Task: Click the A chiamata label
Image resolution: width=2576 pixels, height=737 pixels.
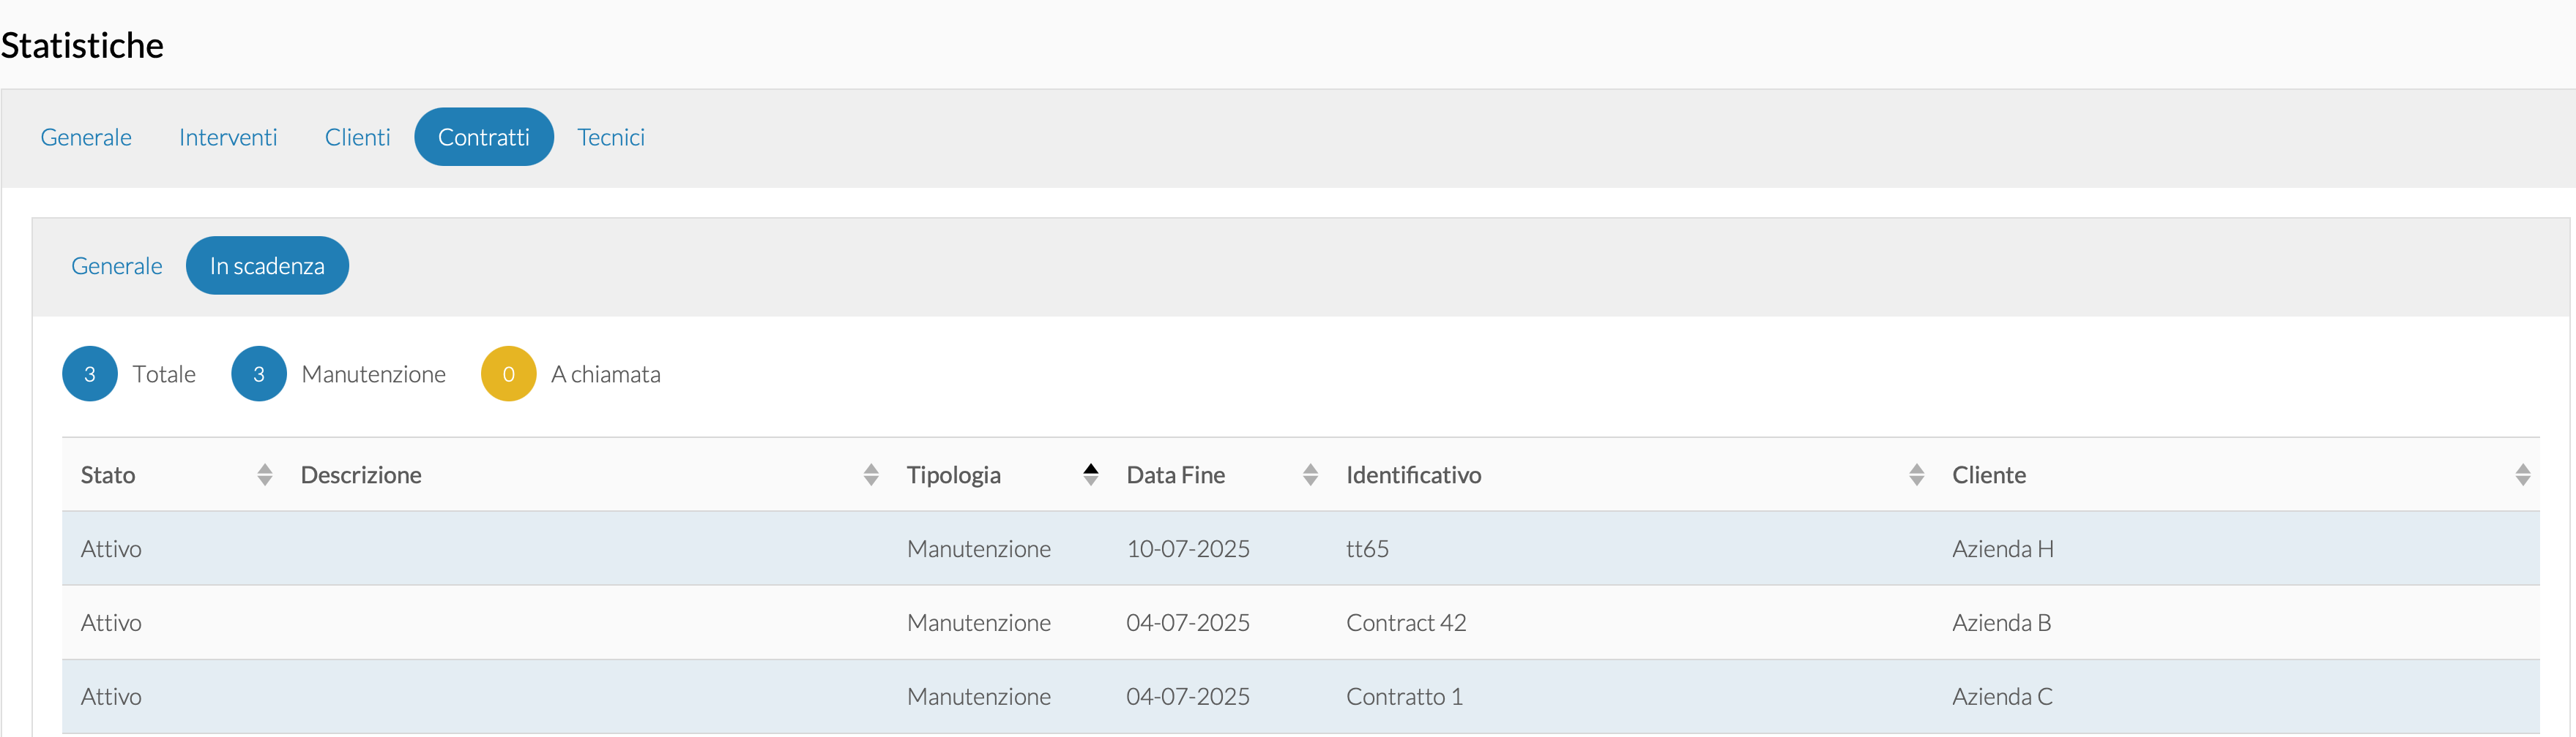Action: pos(606,374)
